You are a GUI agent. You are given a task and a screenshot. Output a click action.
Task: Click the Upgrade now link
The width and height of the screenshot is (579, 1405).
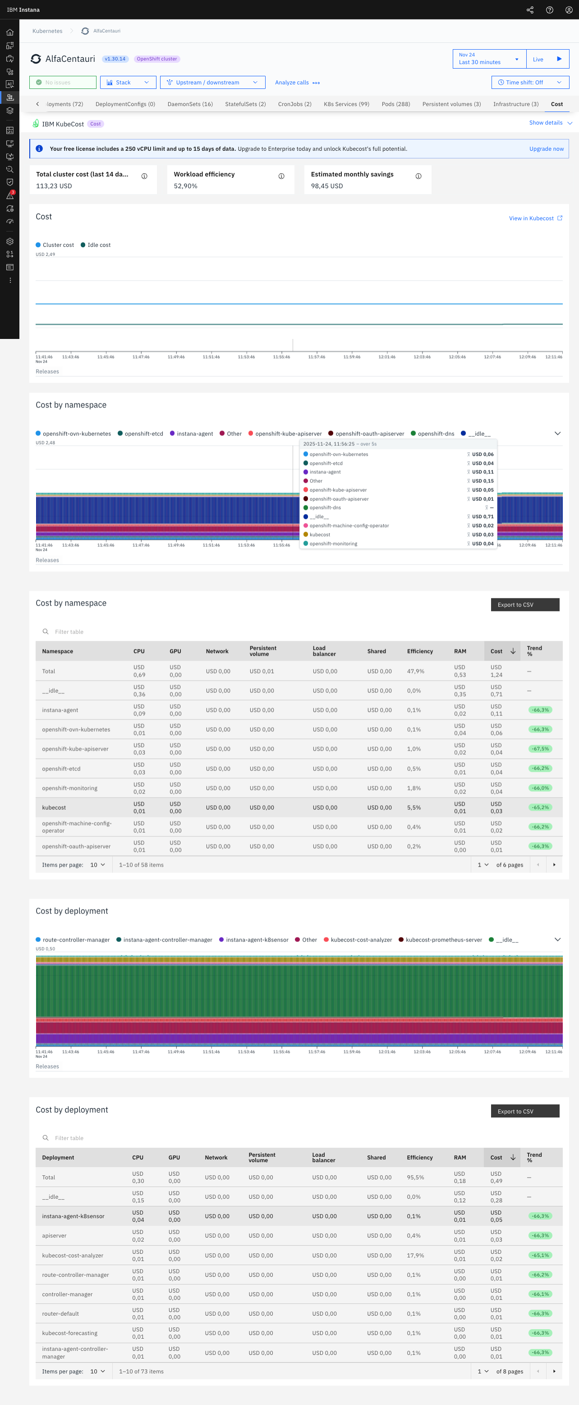(x=547, y=149)
